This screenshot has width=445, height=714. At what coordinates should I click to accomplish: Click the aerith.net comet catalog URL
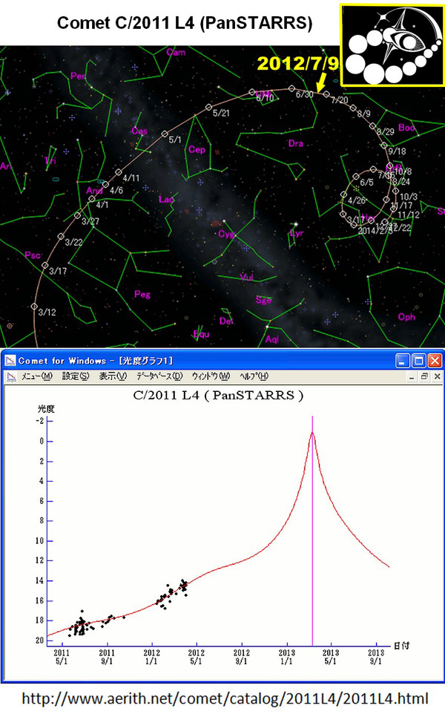[225, 698]
